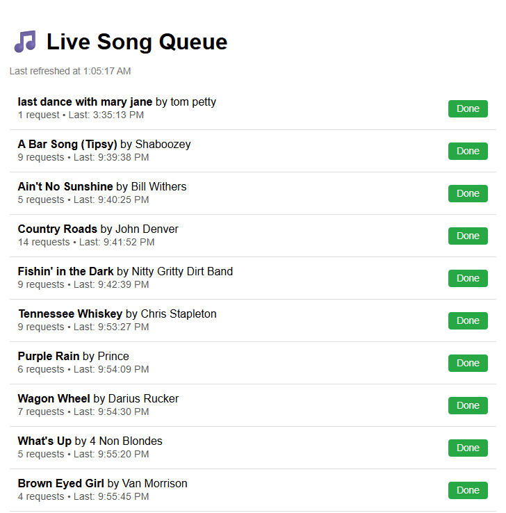Click the "14 requests" info line
506x513 pixels.
(x=86, y=242)
